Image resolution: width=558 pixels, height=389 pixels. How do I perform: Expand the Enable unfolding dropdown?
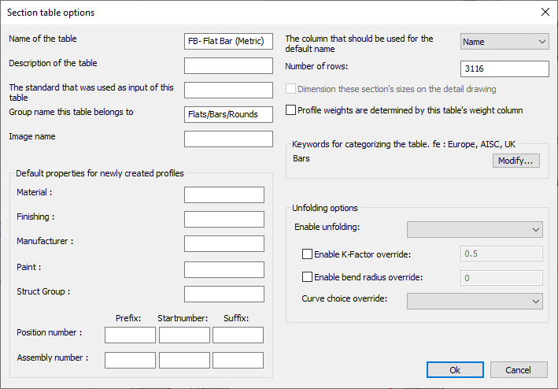pyautogui.click(x=475, y=229)
